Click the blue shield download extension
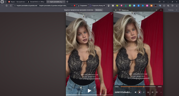 (139, 6)
